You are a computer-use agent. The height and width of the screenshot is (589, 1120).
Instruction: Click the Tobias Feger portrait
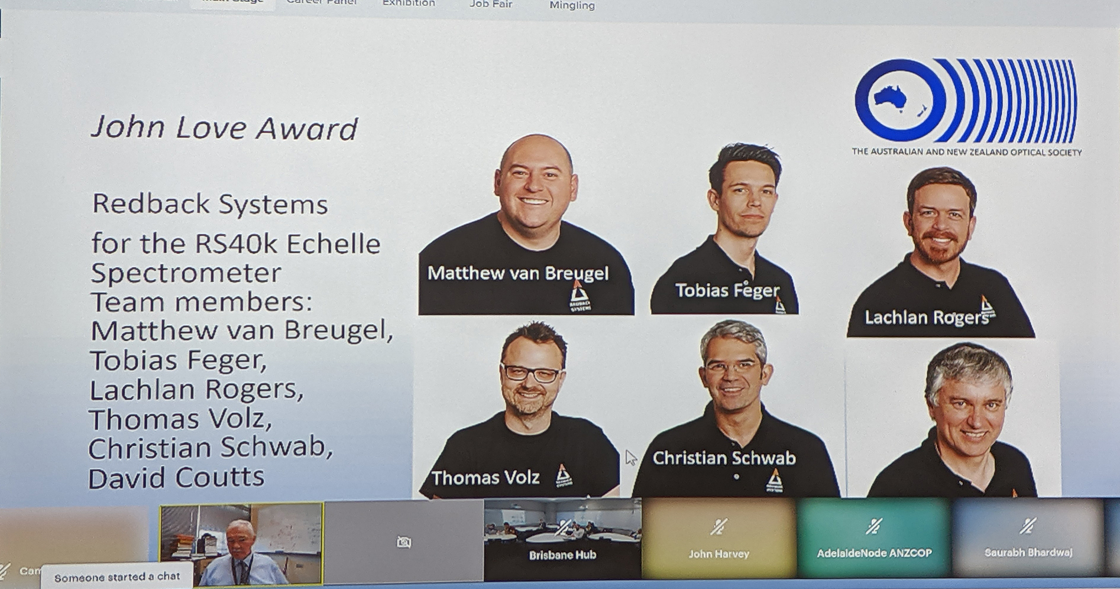click(x=725, y=228)
